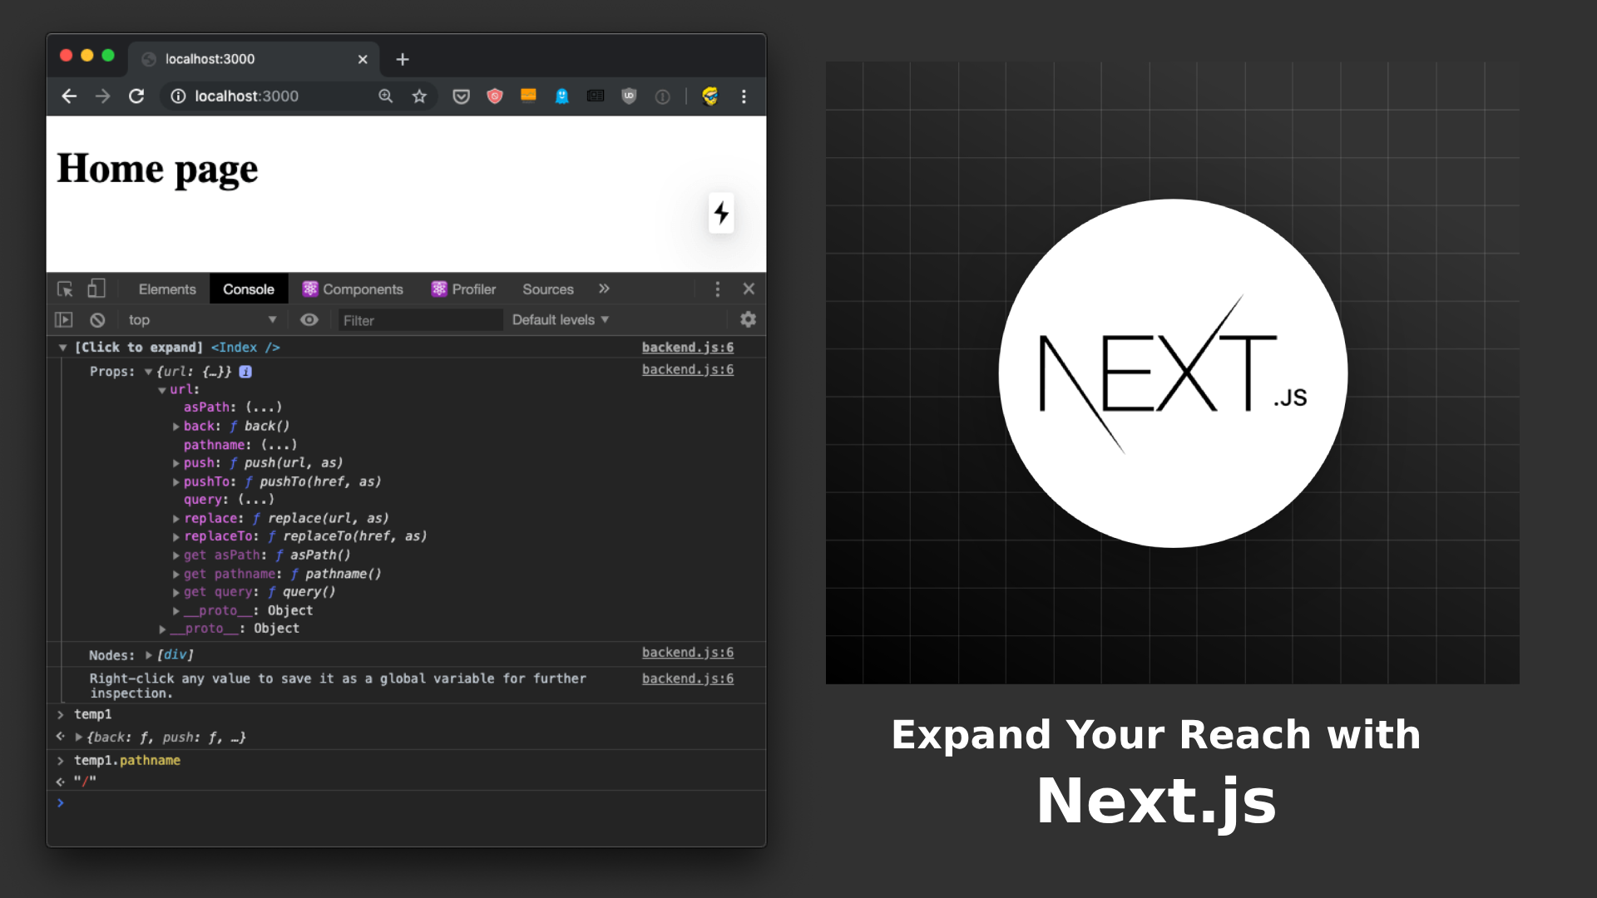Click the inspect element picker icon
Screen dimensions: 1597x898
tap(65, 289)
